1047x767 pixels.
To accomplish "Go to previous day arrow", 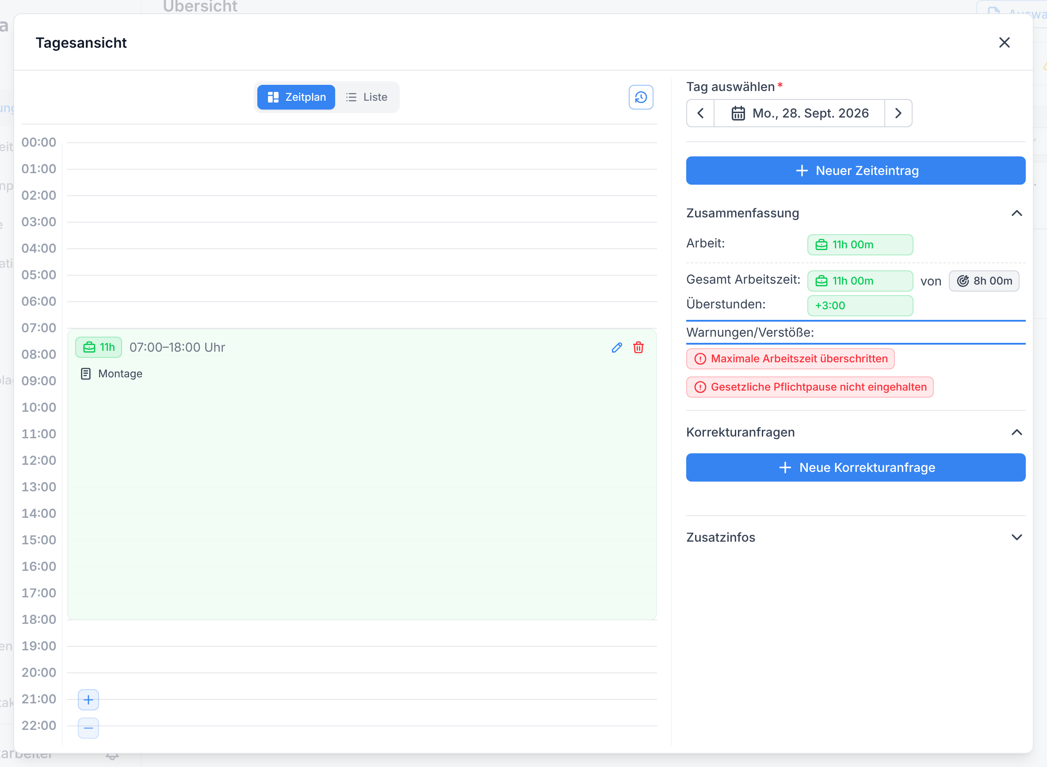I will coord(700,113).
